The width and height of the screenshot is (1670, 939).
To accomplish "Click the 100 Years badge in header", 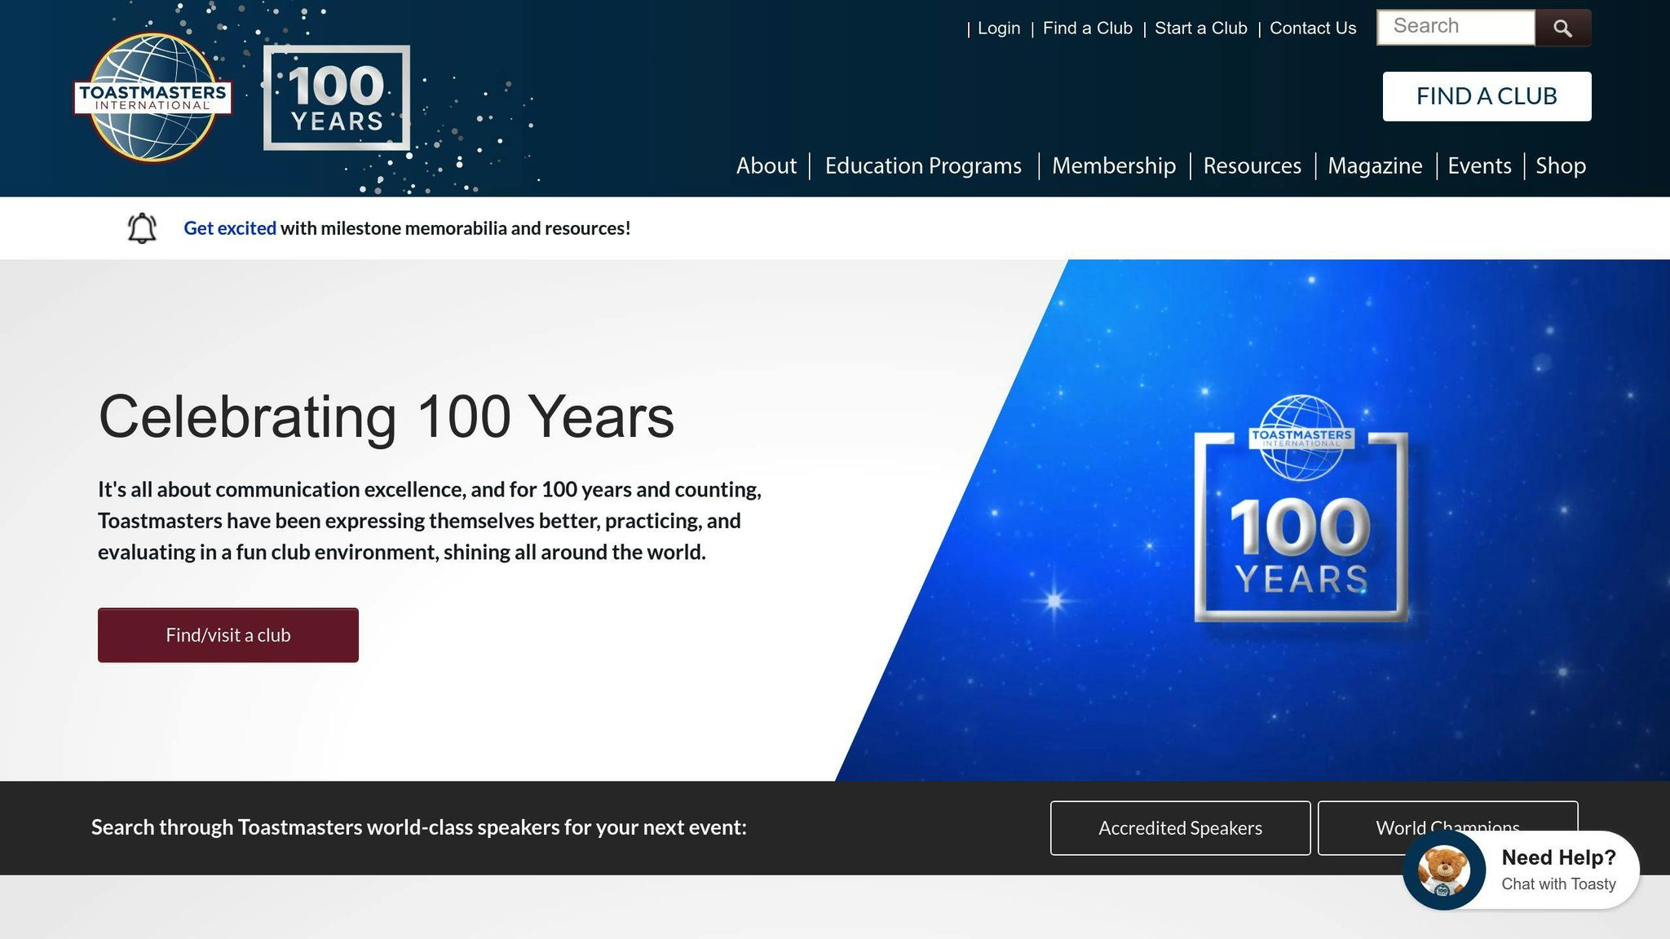I will coord(337,98).
